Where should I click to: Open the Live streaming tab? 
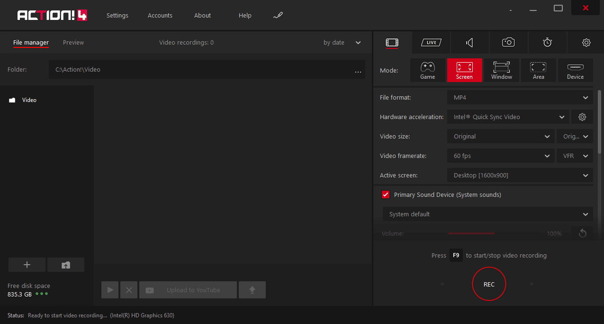(x=431, y=43)
